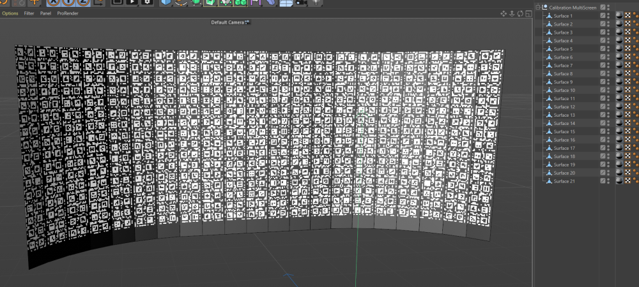Image resolution: width=639 pixels, height=287 pixels.
Task: Toggle visibility dots for Surface 7
Action: point(608,66)
